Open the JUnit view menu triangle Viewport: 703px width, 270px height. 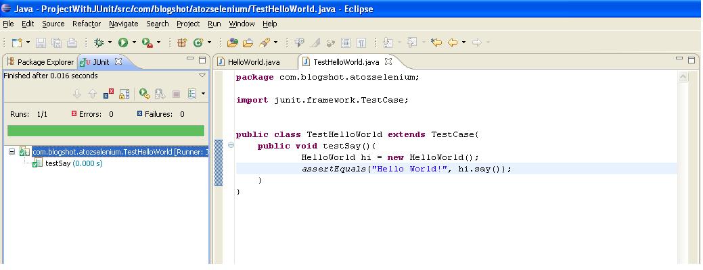[x=202, y=76]
